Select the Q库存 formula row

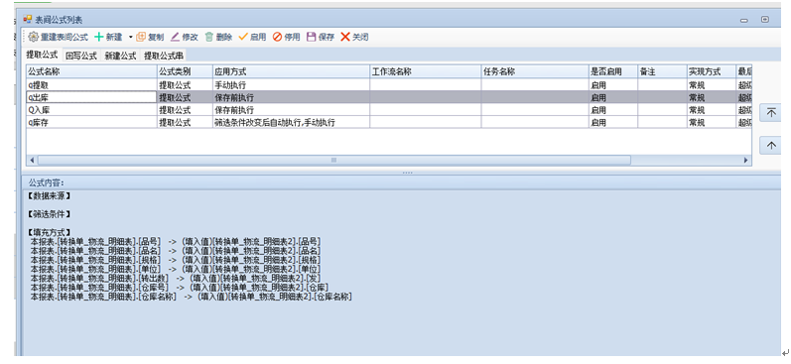click(389, 122)
